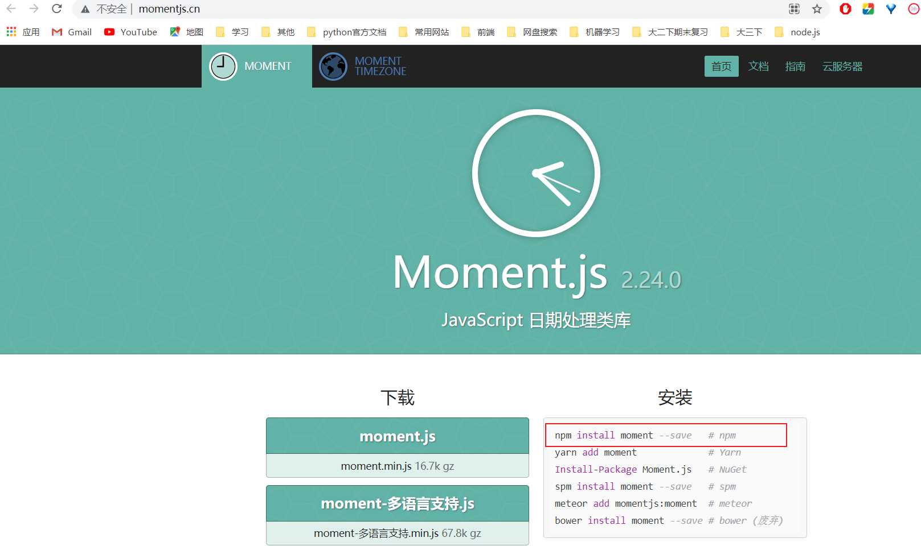Click the not-secure warning triangle icon
The width and height of the screenshot is (921, 546).
(85, 9)
